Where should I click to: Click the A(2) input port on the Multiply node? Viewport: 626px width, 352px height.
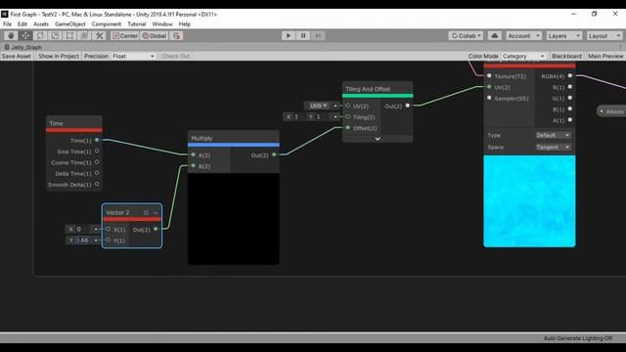[194, 154]
